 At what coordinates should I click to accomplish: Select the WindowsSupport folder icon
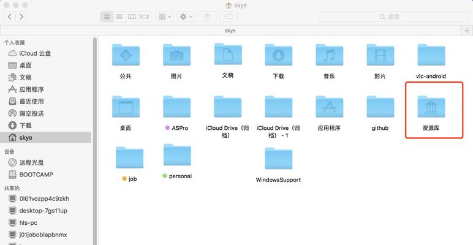[x=278, y=159]
